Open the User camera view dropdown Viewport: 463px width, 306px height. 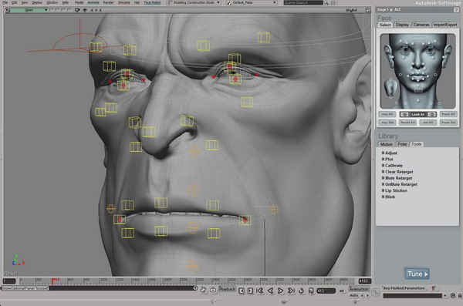click(29, 10)
